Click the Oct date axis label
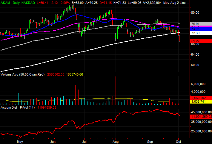The image size is (212, 144). click(x=179, y=142)
